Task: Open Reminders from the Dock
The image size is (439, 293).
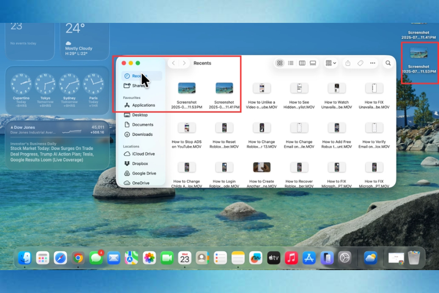Action: point(221,258)
